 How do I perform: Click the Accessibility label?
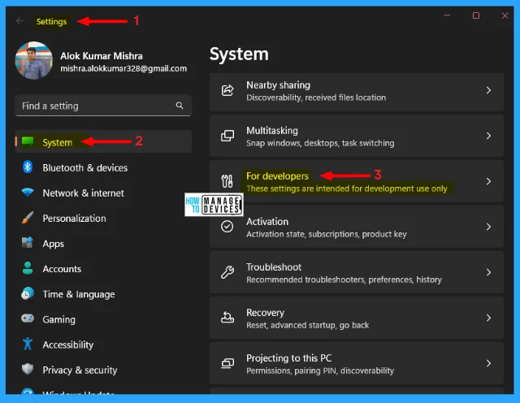pyautogui.click(x=68, y=345)
